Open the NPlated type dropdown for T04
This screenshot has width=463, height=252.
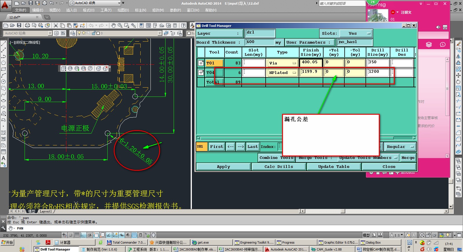(x=282, y=73)
